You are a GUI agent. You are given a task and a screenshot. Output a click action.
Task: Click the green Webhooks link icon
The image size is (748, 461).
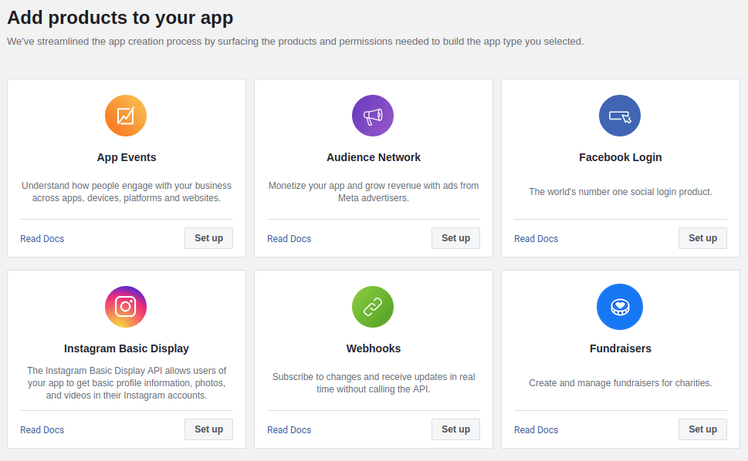click(373, 307)
